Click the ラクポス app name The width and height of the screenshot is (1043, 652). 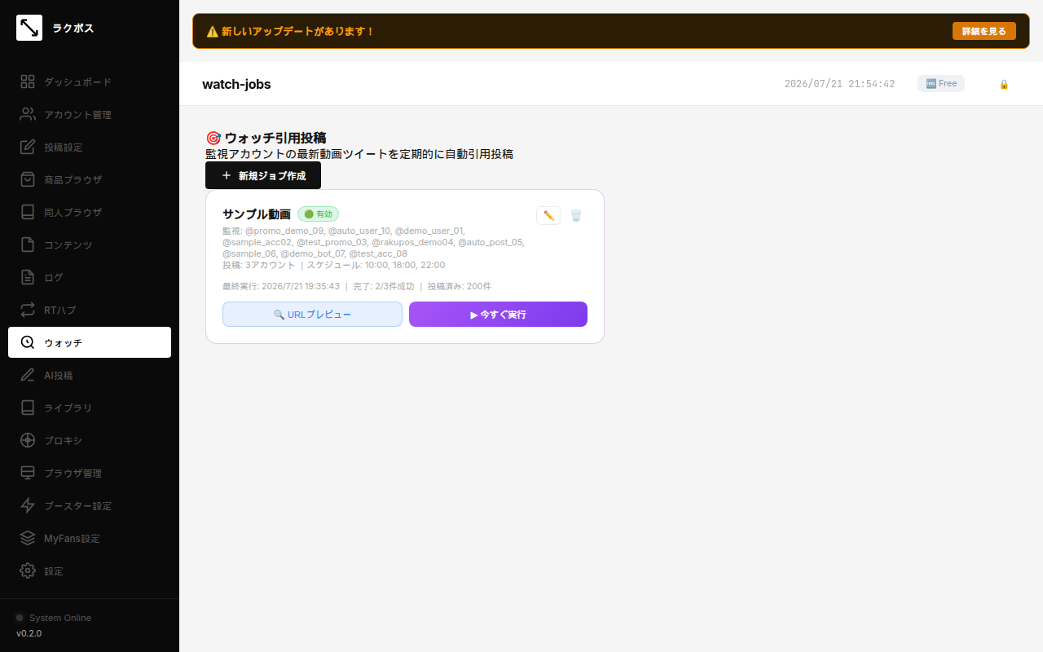73,28
